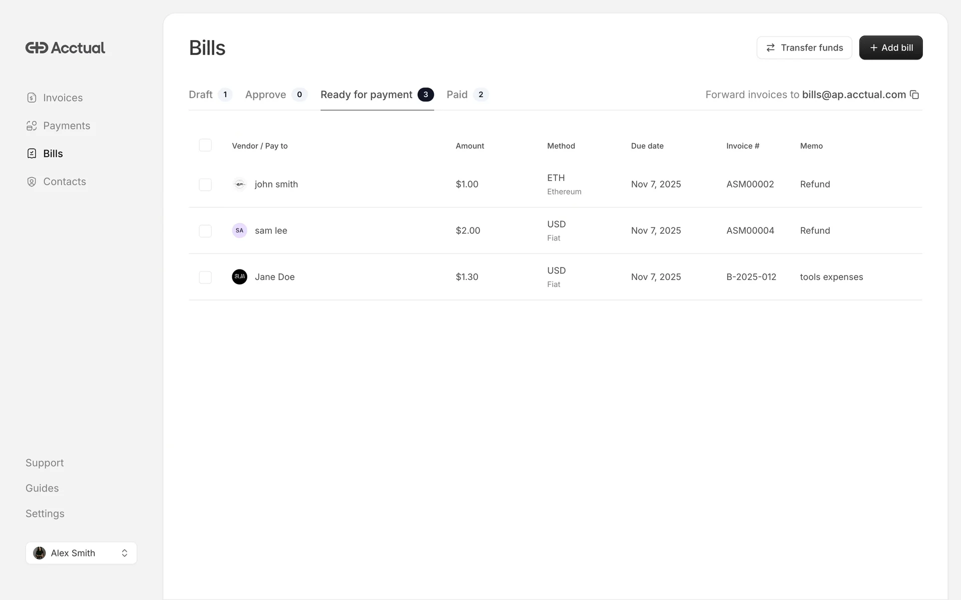961x600 pixels.
Task: Open the Settings link in sidebar
Action: 45,514
